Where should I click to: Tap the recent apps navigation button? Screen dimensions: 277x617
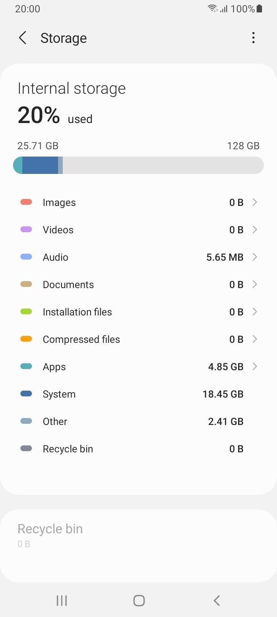point(62,600)
